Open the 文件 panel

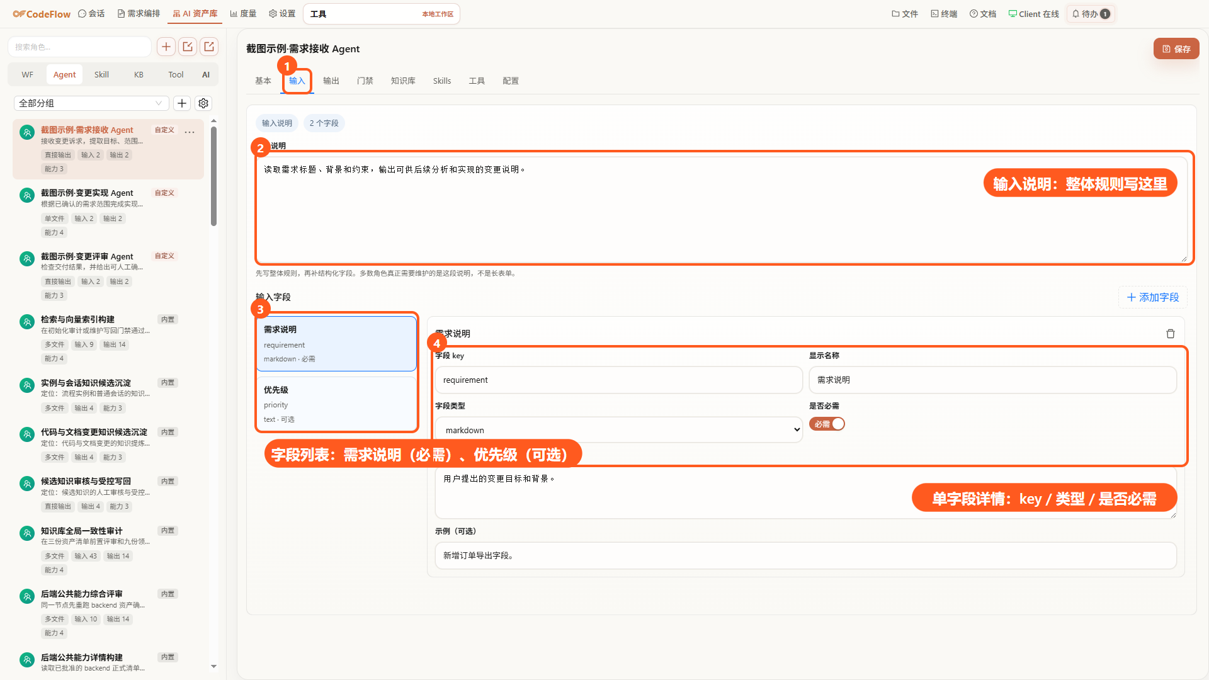coord(904,14)
